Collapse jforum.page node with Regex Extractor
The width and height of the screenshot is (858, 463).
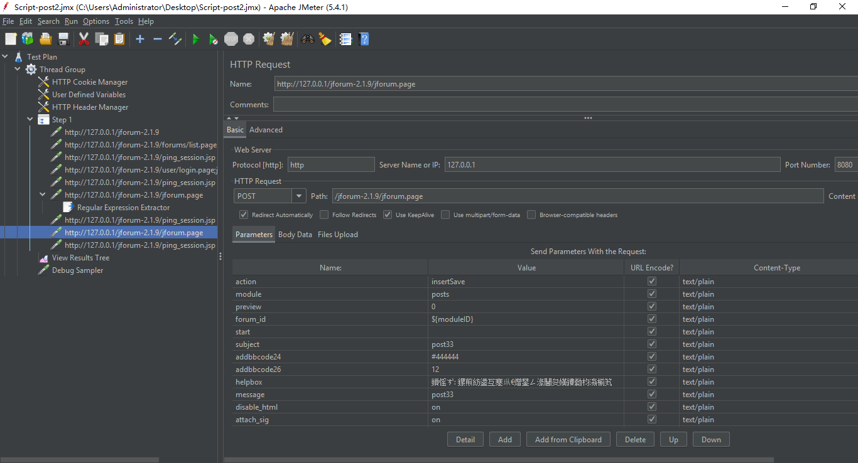pyautogui.click(x=43, y=195)
